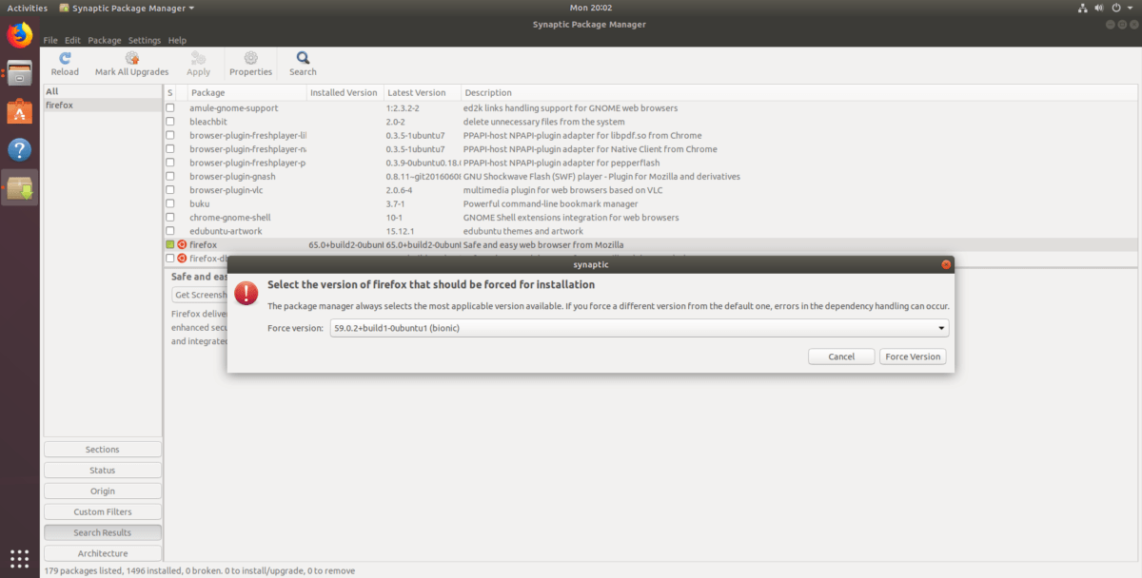Toggle checkbox for browser-plugin-vlc
Viewport: 1142px width, 578px height.
pyautogui.click(x=170, y=190)
